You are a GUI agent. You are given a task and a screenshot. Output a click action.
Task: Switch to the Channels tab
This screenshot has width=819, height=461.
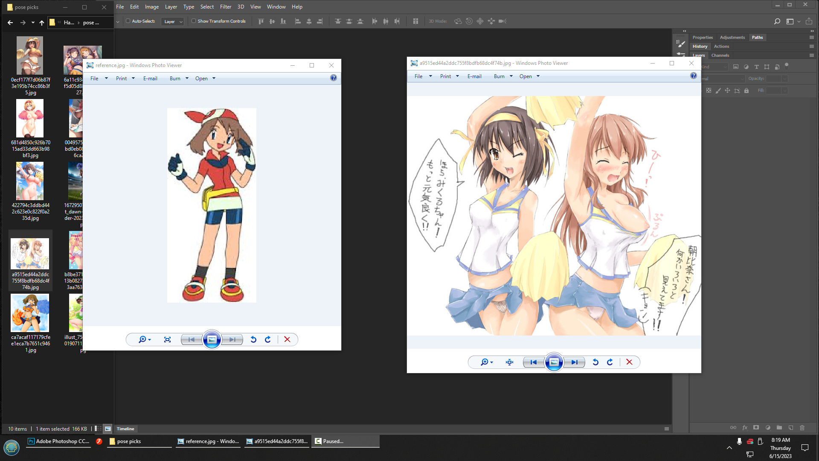coord(720,55)
